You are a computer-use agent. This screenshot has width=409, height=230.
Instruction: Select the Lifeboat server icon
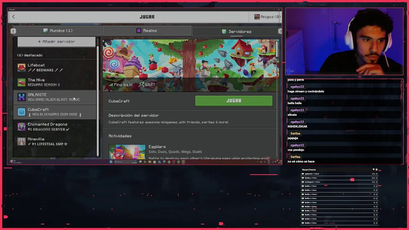click(21, 68)
